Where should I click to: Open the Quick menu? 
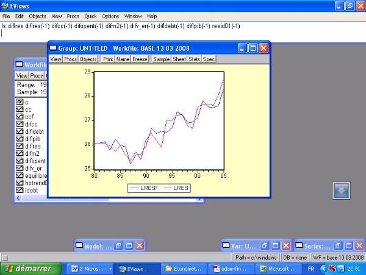[x=91, y=16]
